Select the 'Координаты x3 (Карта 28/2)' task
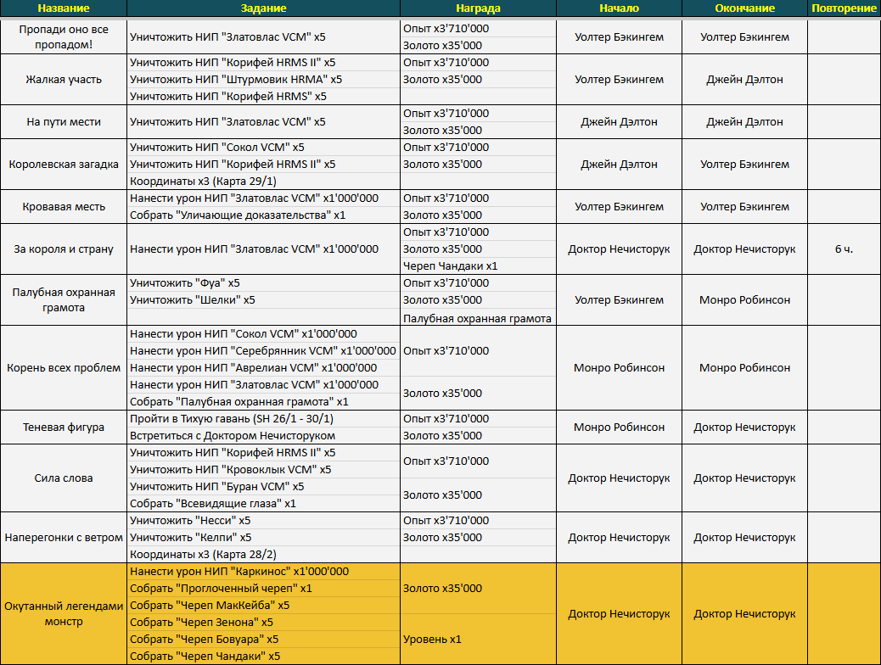881x665 pixels. pos(203,555)
